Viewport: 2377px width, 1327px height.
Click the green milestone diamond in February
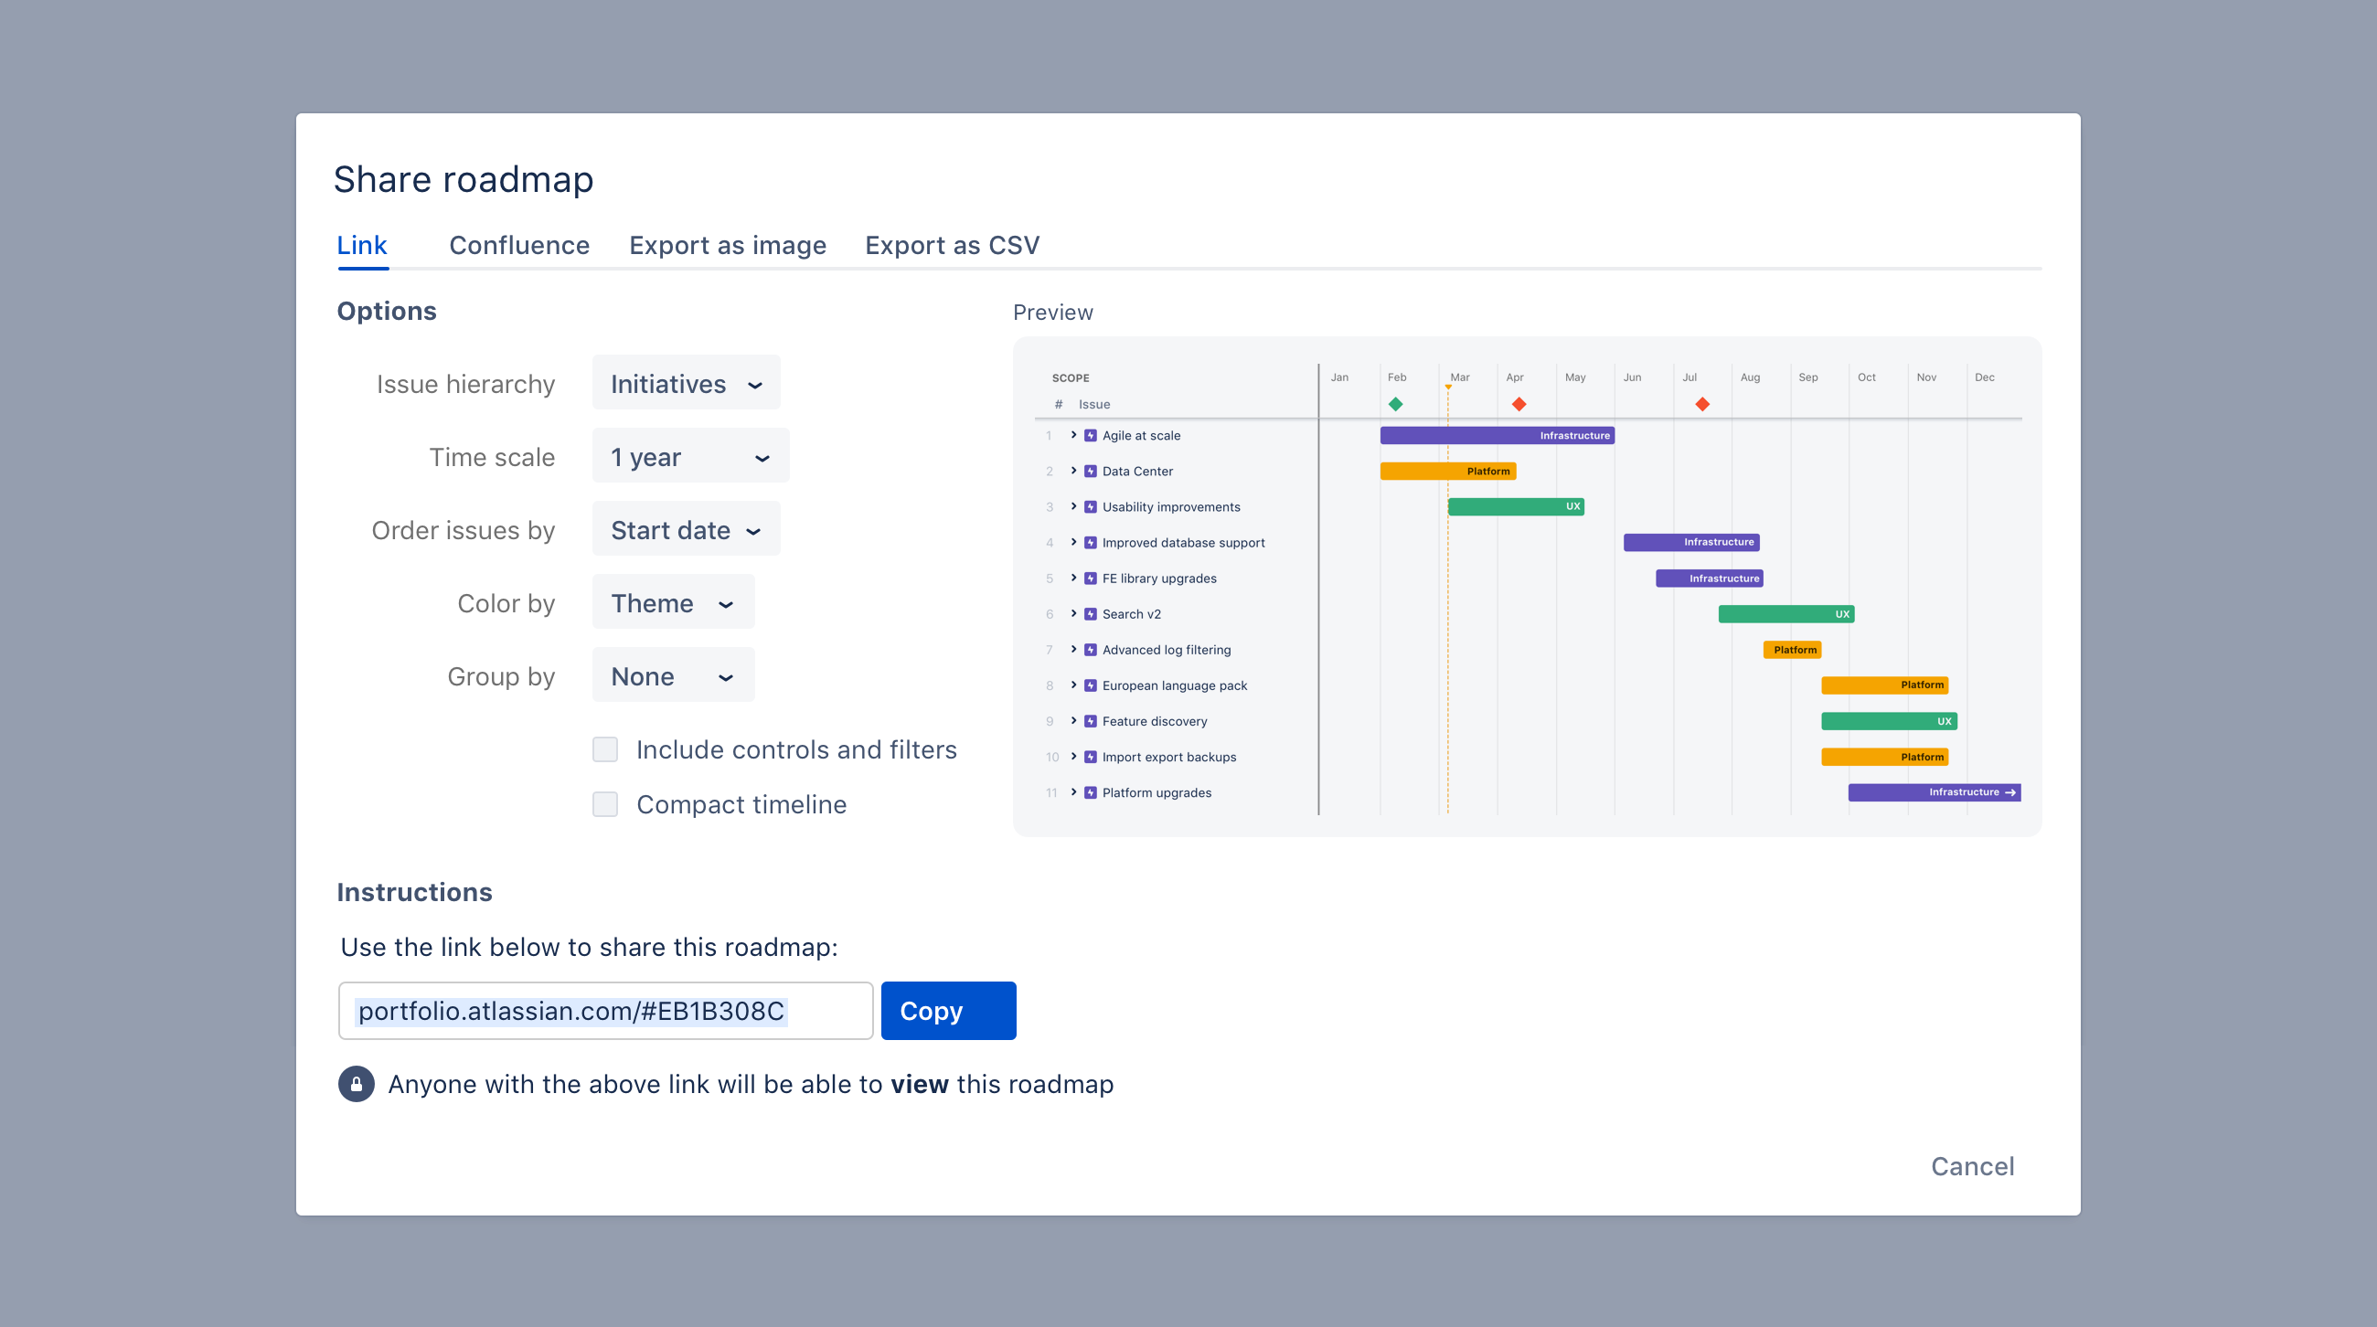tap(1395, 404)
